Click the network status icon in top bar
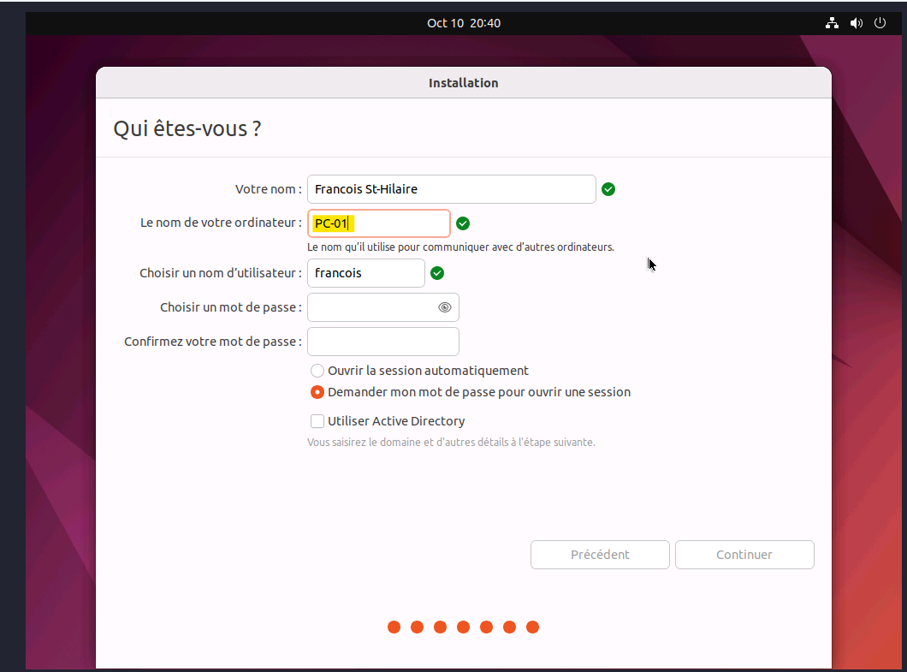Screen dimensions: 907x672 [832, 23]
